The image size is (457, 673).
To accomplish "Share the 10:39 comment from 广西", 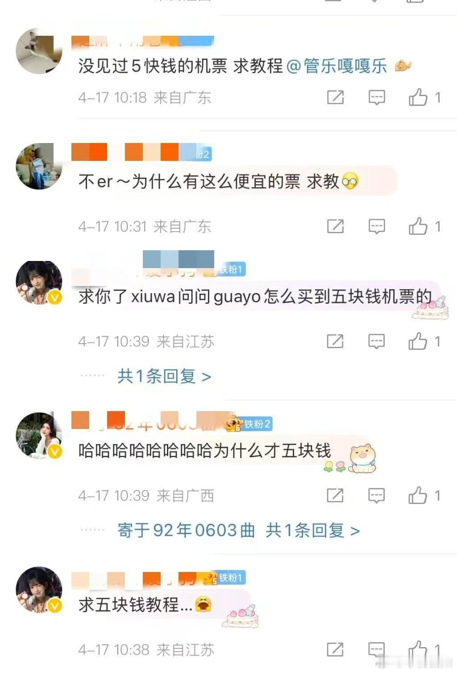I will coord(335,495).
